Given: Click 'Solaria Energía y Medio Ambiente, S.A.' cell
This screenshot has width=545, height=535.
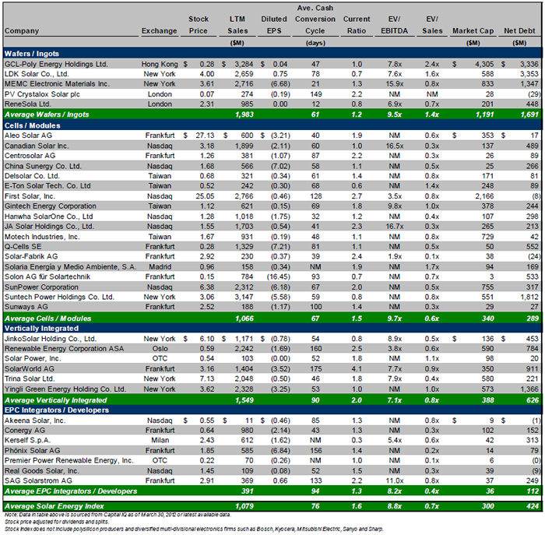Looking at the screenshot, I should point(71,267).
